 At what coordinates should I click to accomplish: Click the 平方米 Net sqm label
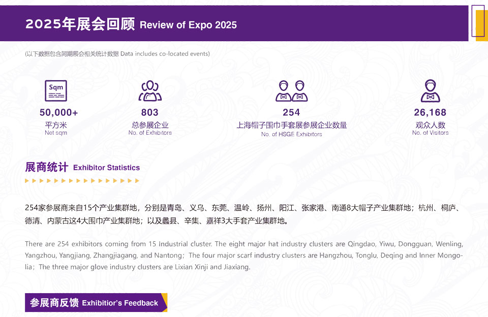(x=56, y=128)
